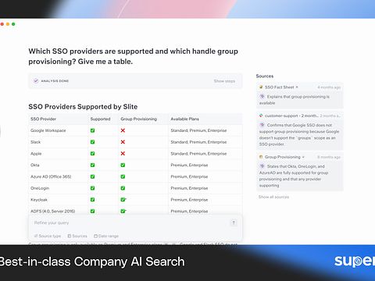
Task: Click the red X for Google Workspace provisioning
Action: [x=123, y=130]
